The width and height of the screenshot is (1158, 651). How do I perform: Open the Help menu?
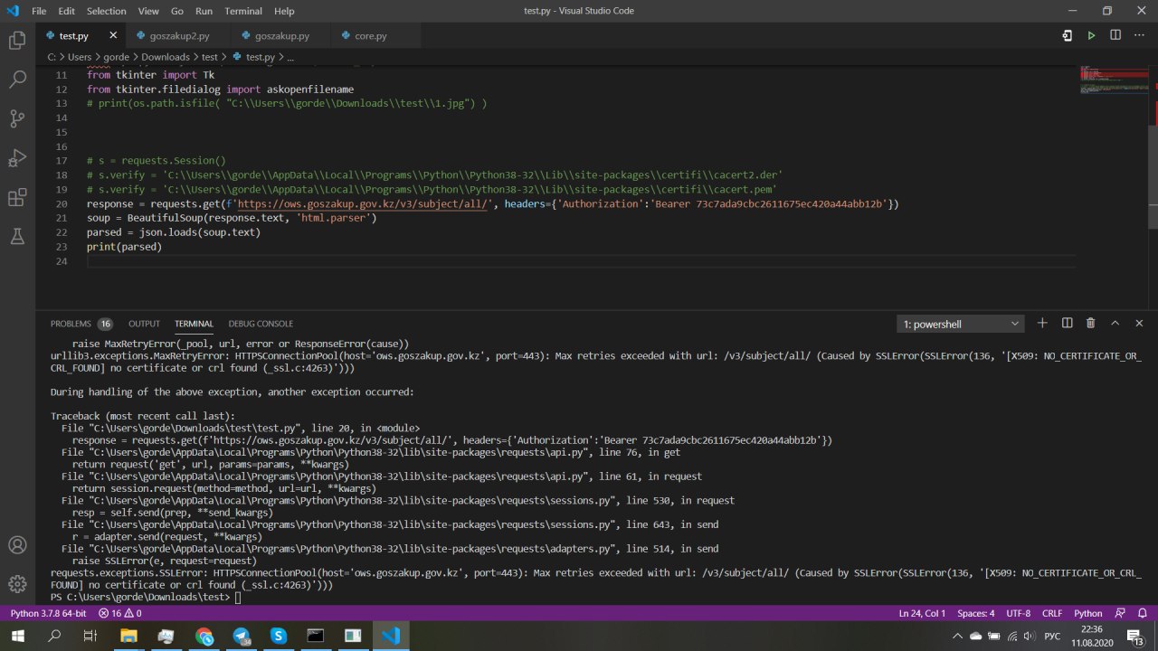pos(284,11)
